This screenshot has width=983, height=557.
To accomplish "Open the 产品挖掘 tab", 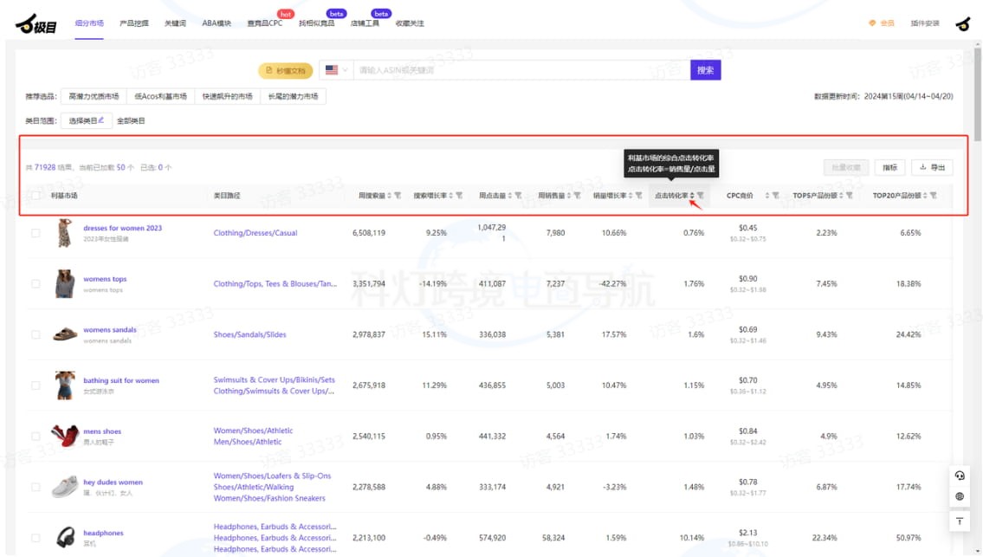I will coord(133,23).
